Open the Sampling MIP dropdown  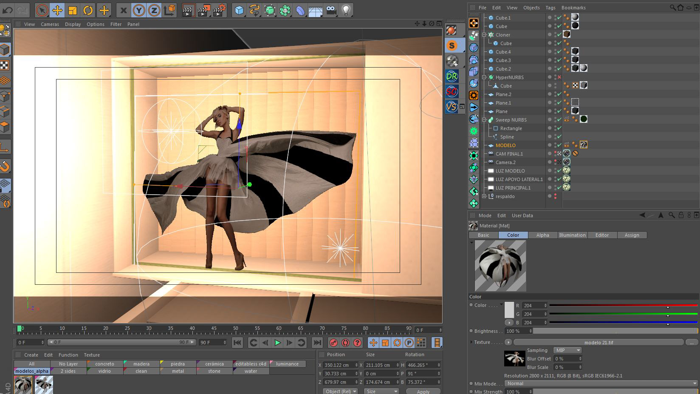[567, 350]
